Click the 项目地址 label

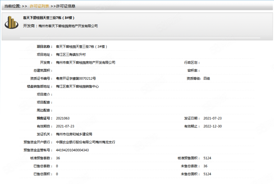45,55
